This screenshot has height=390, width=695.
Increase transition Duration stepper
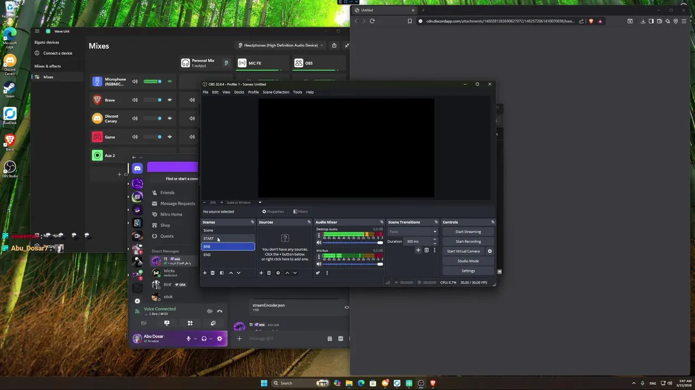(x=434, y=239)
